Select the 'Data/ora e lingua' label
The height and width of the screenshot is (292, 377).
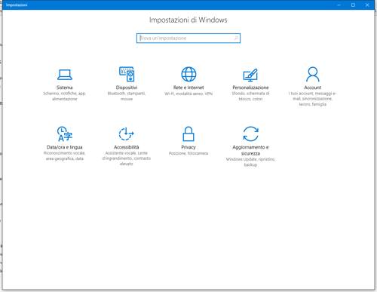65,147
